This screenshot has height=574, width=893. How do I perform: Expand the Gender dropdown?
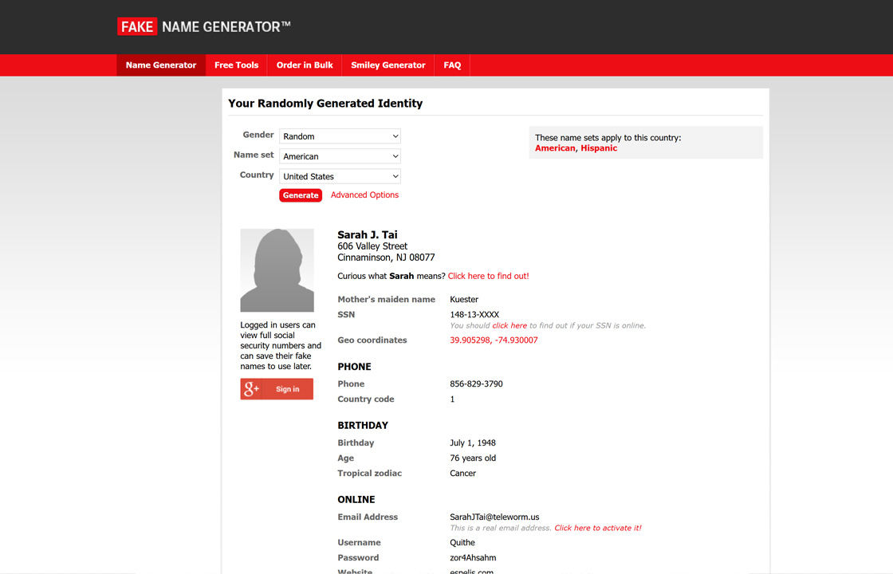click(340, 136)
